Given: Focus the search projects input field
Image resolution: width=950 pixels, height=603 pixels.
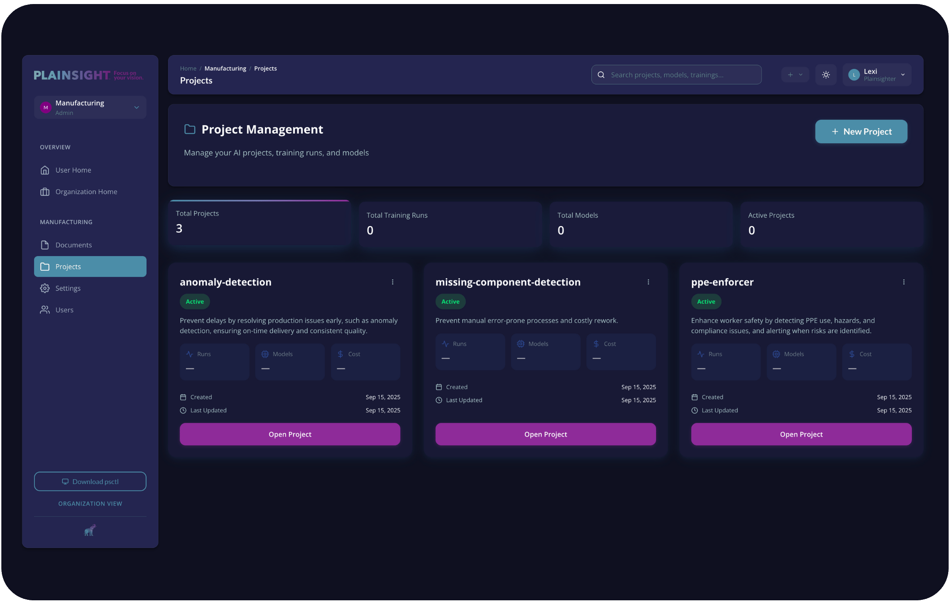Looking at the screenshot, I should coord(681,75).
